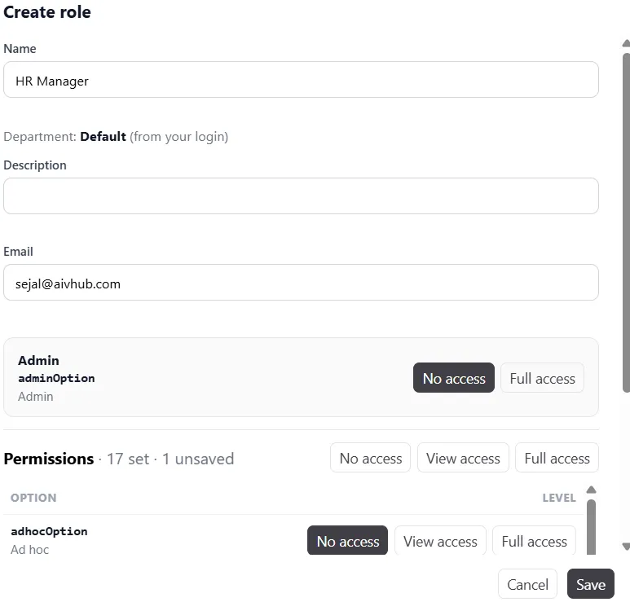
Task: Click the Email field with sejal@aivhub.com
Action: [x=301, y=283]
